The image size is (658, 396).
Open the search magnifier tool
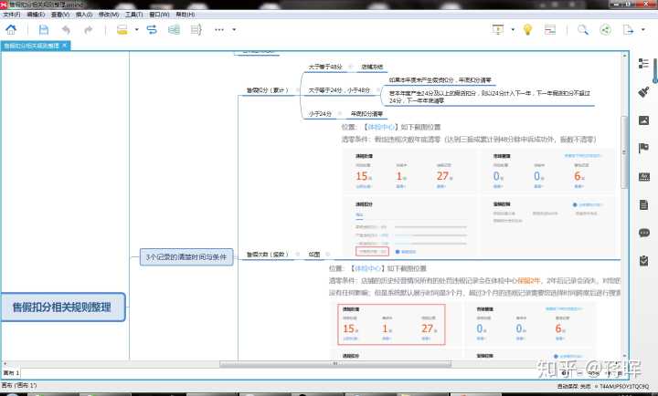coord(582,29)
